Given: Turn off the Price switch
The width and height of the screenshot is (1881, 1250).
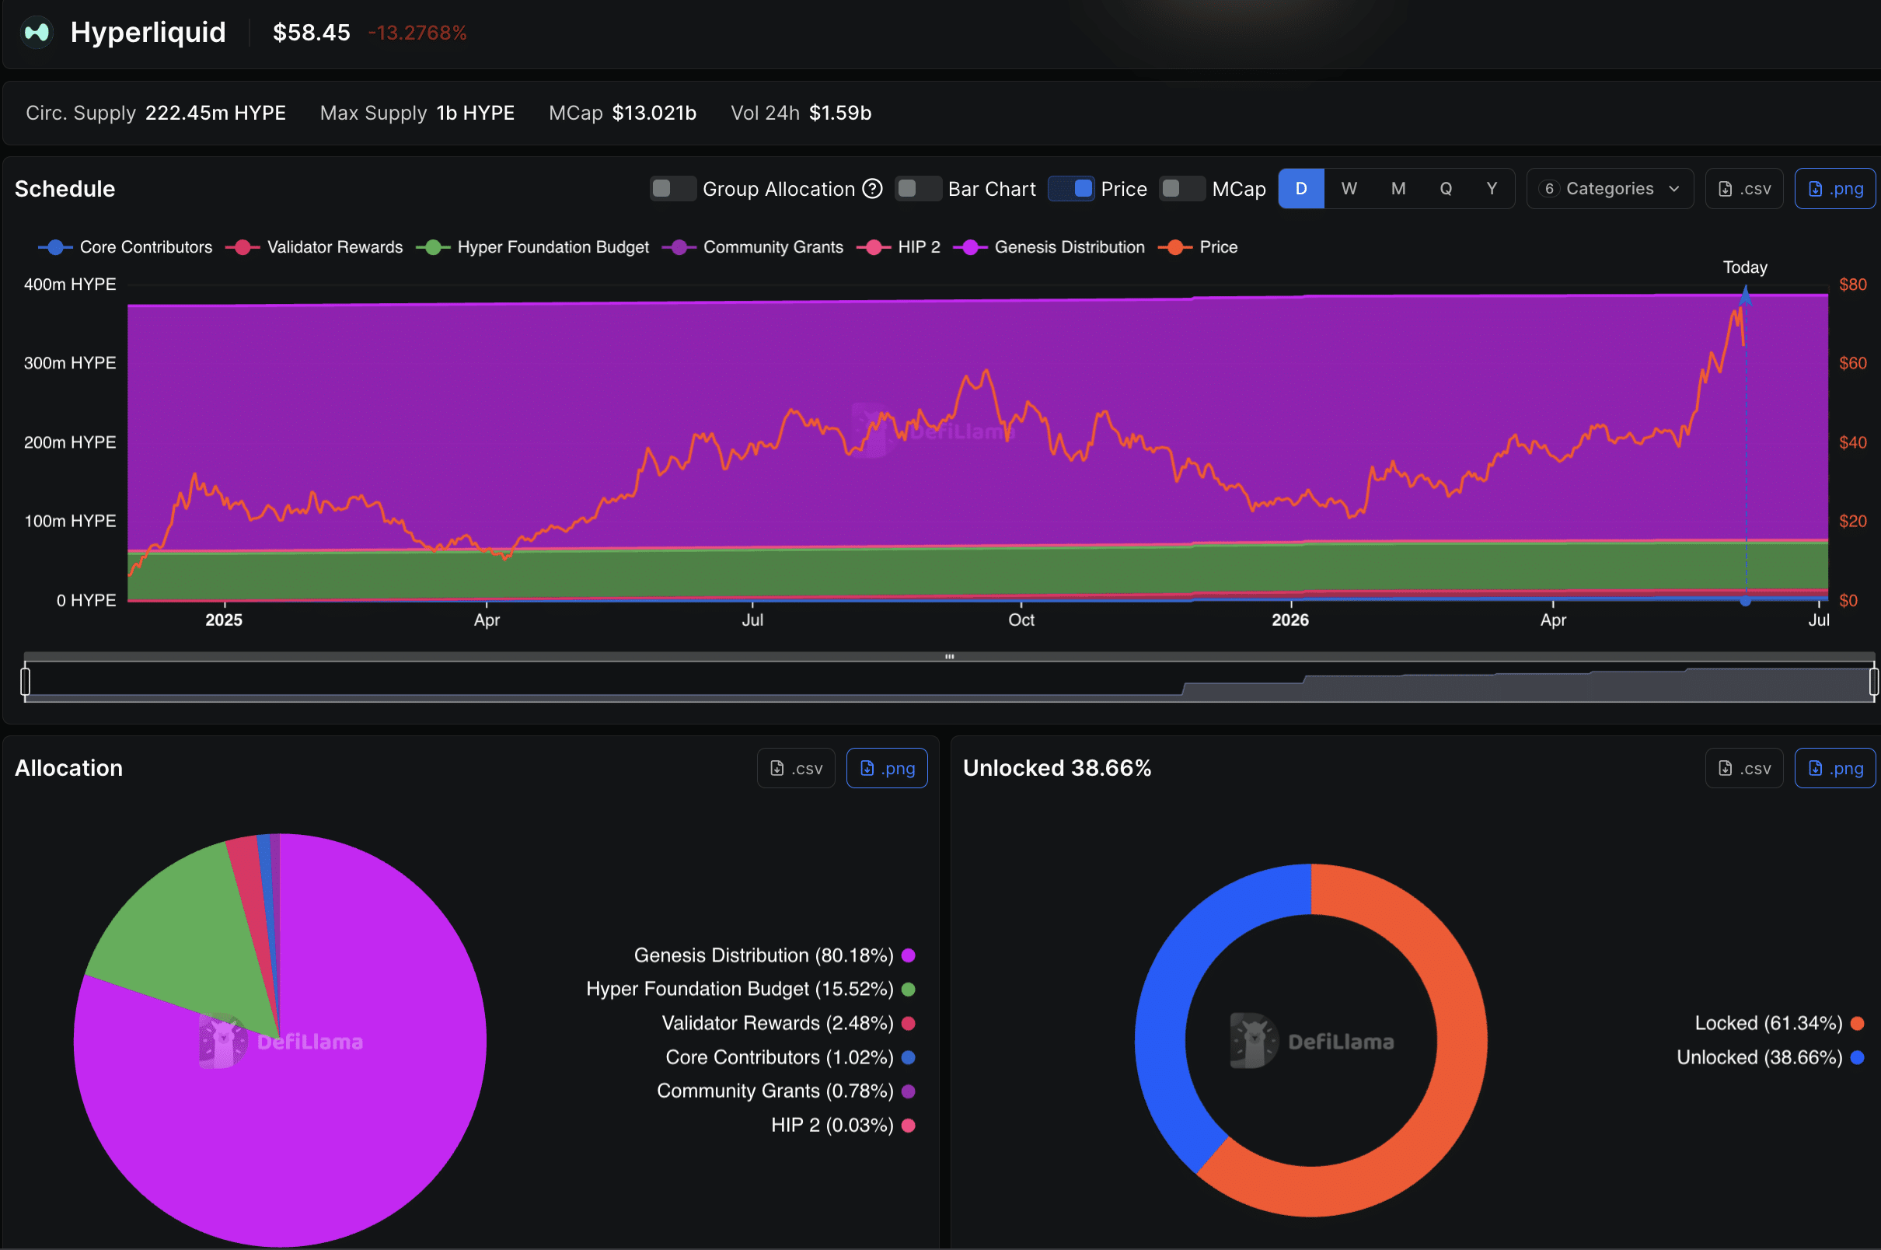Looking at the screenshot, I should tap(1071, 189).
